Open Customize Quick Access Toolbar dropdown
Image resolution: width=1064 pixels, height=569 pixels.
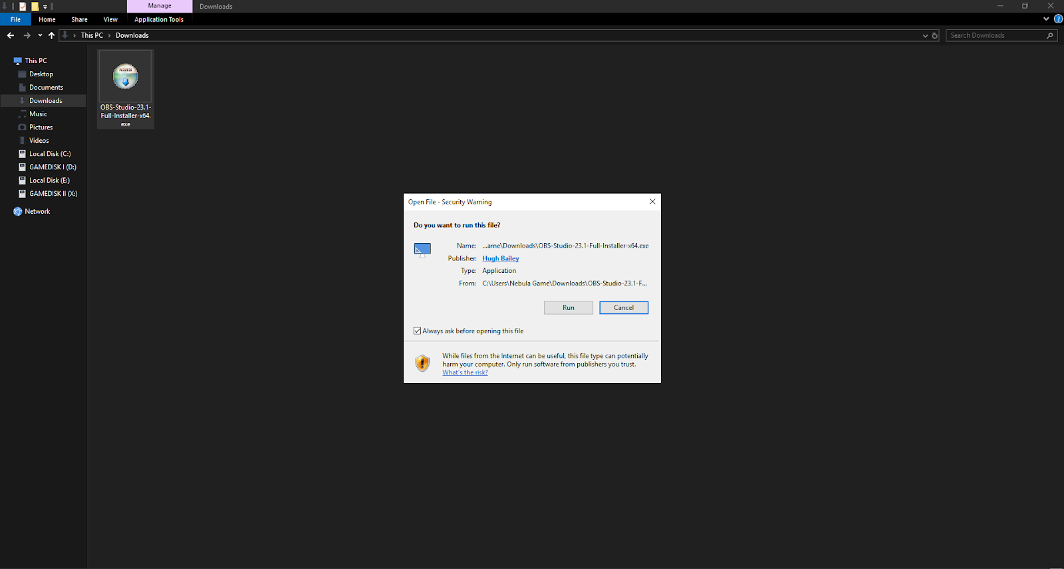pyautogui.click(x=45, y=7)
